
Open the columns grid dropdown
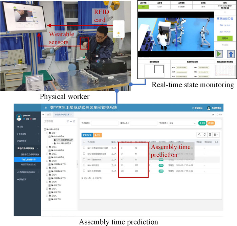click(216, 134)
